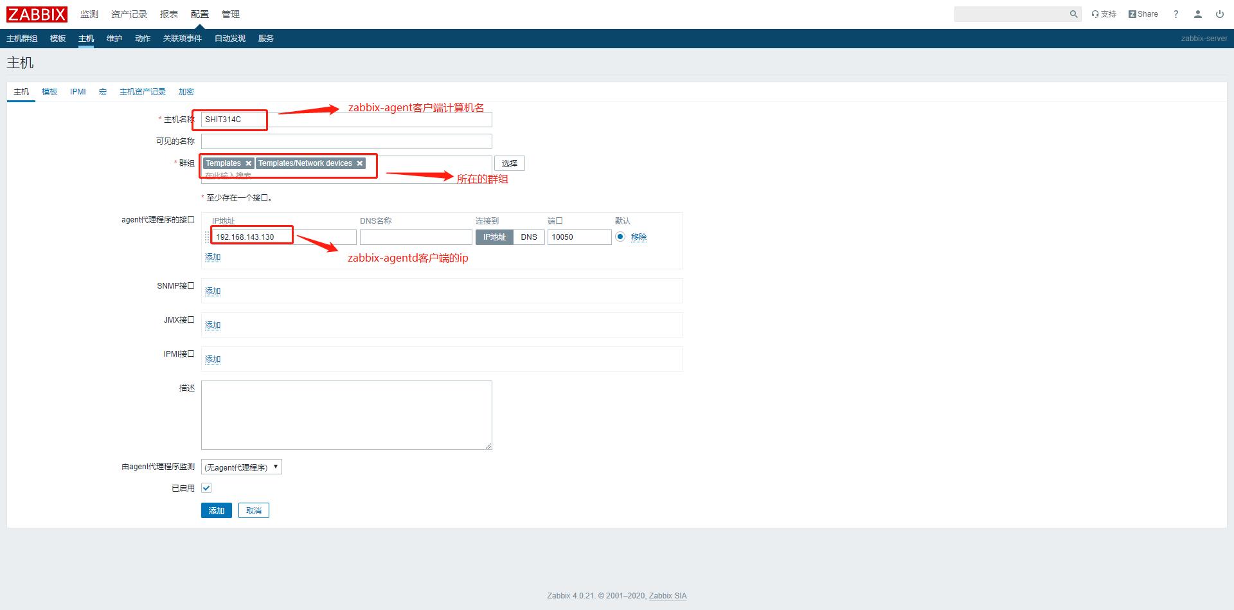
Task: Go to 动作 submenu
Action: click(x=143, y=39)
